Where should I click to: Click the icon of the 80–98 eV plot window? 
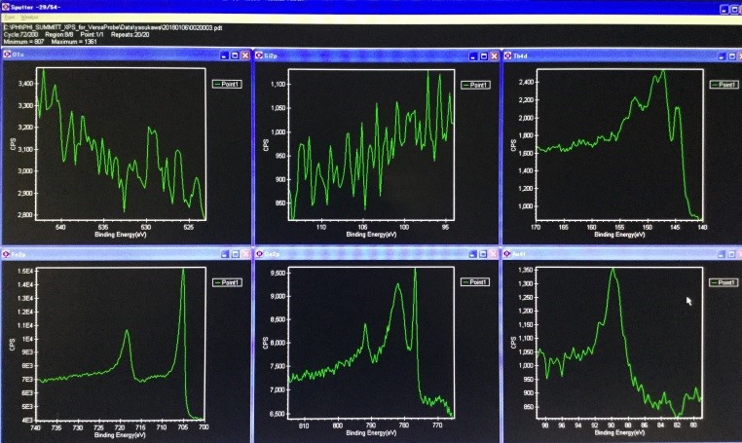tap(508, 253)
